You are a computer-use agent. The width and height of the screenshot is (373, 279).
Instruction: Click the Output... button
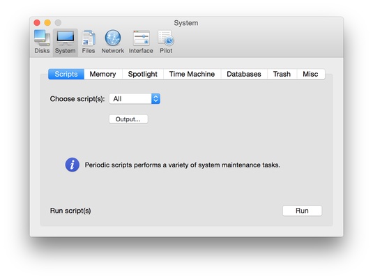(128, 119)
